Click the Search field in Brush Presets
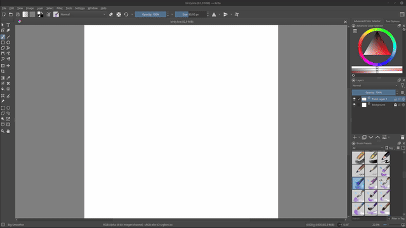The image size is (406, 228). pos(369,218)
